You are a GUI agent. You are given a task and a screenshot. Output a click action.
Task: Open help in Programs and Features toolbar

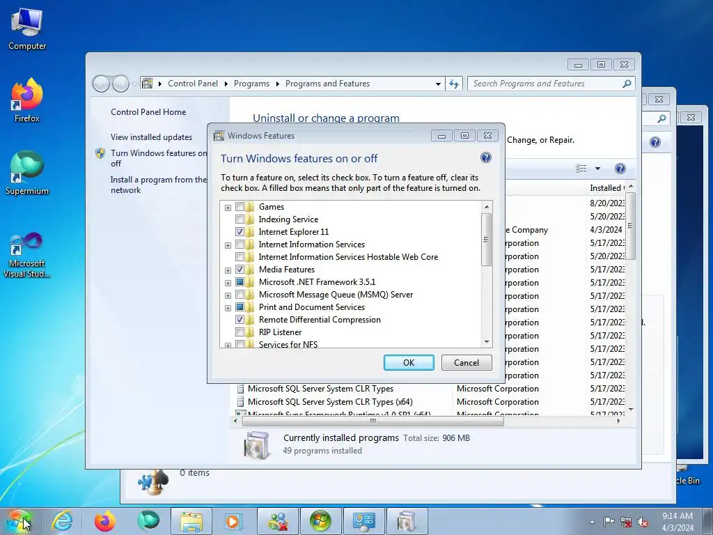620,169
